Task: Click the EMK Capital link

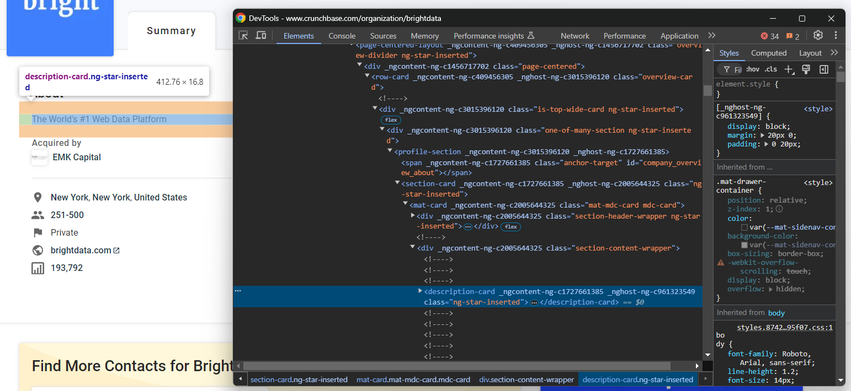Action: coord(76,157)
